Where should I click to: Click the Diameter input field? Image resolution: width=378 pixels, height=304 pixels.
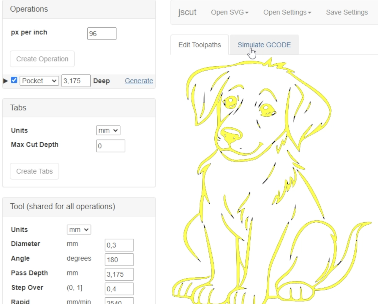coord(119,245)
